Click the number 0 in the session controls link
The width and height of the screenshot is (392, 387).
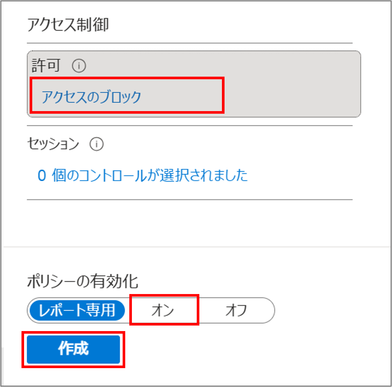[x=42, y=176]
